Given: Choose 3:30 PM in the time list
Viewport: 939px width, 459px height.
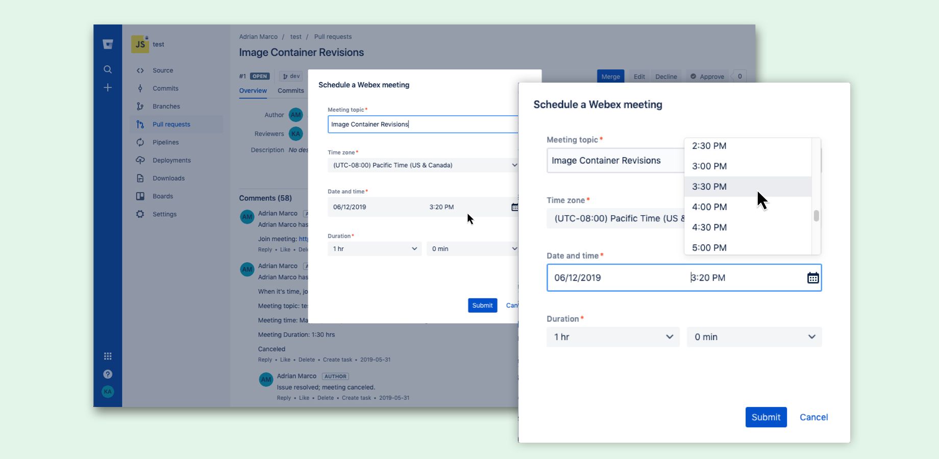Looking at the screenshot, I should 748,187.
